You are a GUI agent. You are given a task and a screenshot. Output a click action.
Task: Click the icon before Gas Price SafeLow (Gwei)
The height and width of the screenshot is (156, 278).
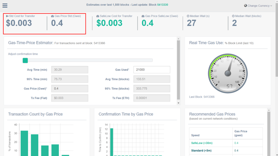143,16
